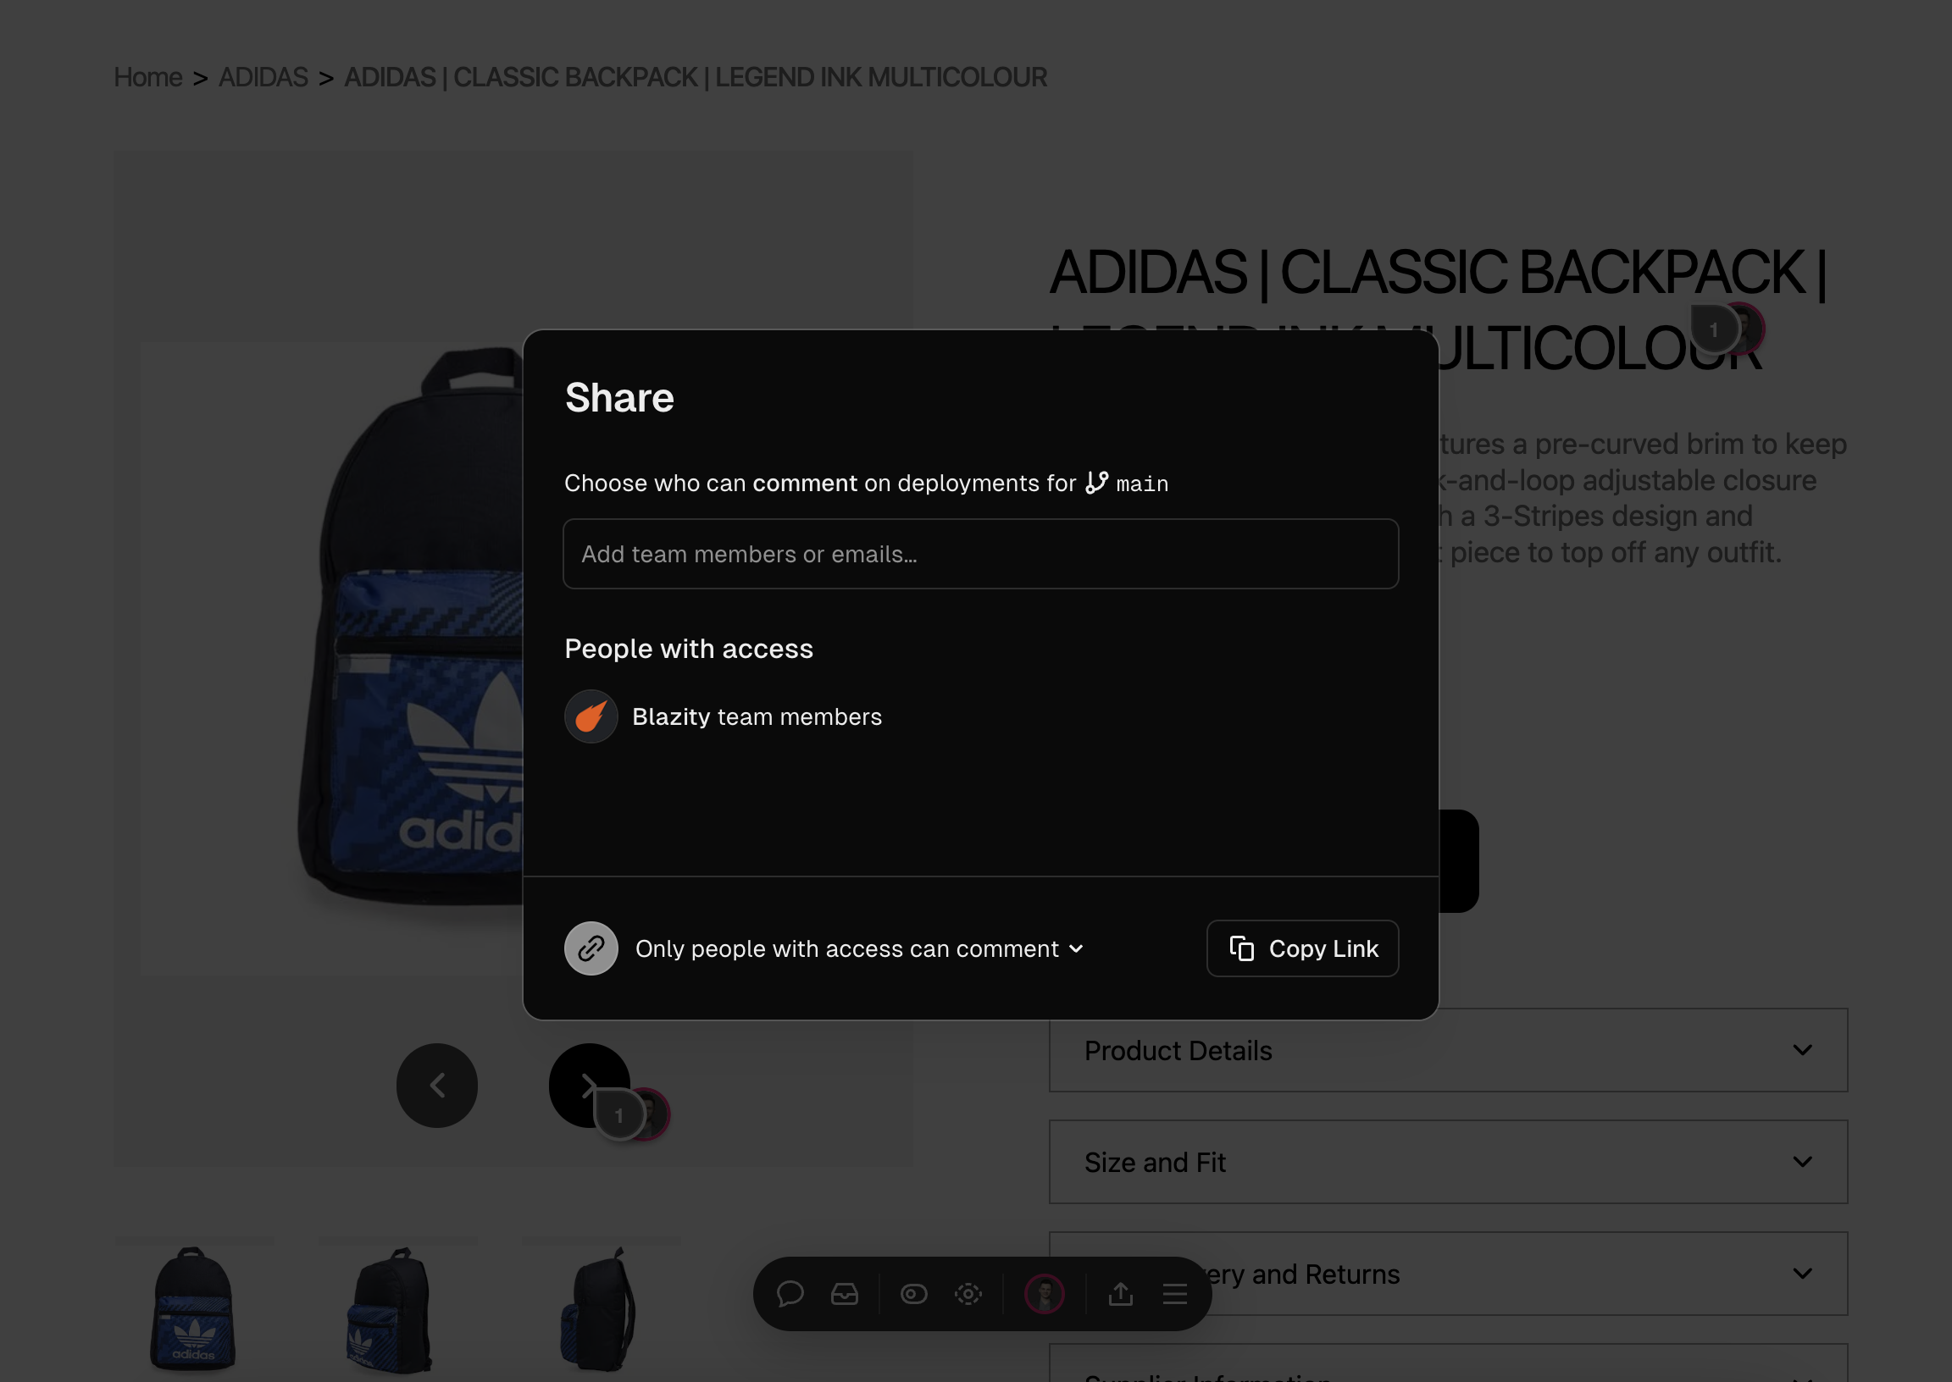
Task: Go to the previous product image
Action: pos(436,1085)
